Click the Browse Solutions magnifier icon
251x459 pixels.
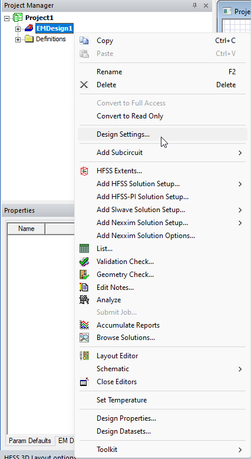point(84,338)
